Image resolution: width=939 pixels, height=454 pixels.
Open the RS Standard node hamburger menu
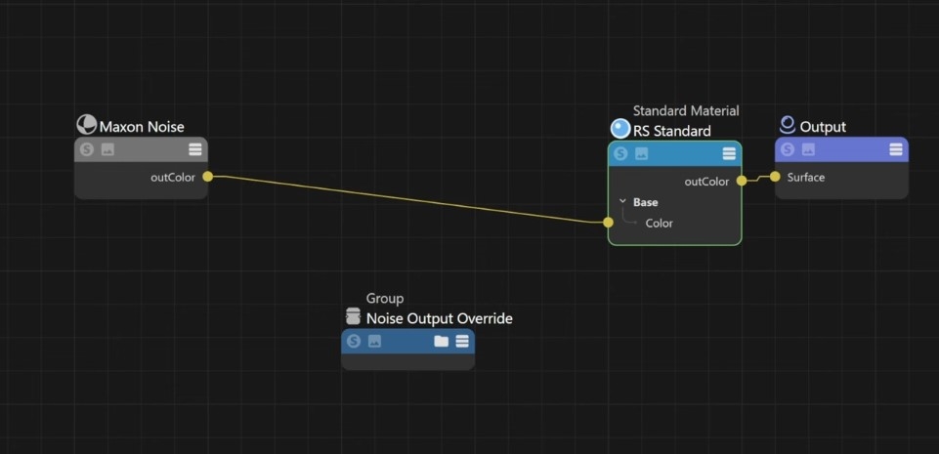tap(729, 153)
